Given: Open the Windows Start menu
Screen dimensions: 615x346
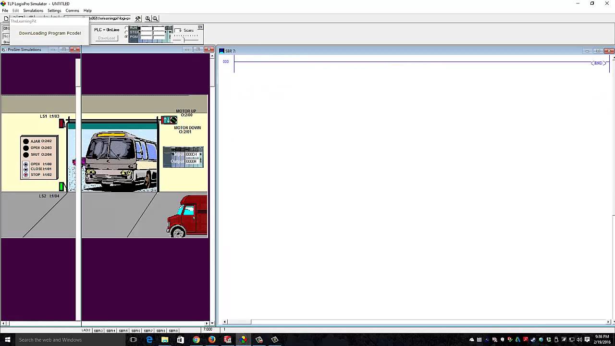Looking at the screenshot, I should (7, 340).
